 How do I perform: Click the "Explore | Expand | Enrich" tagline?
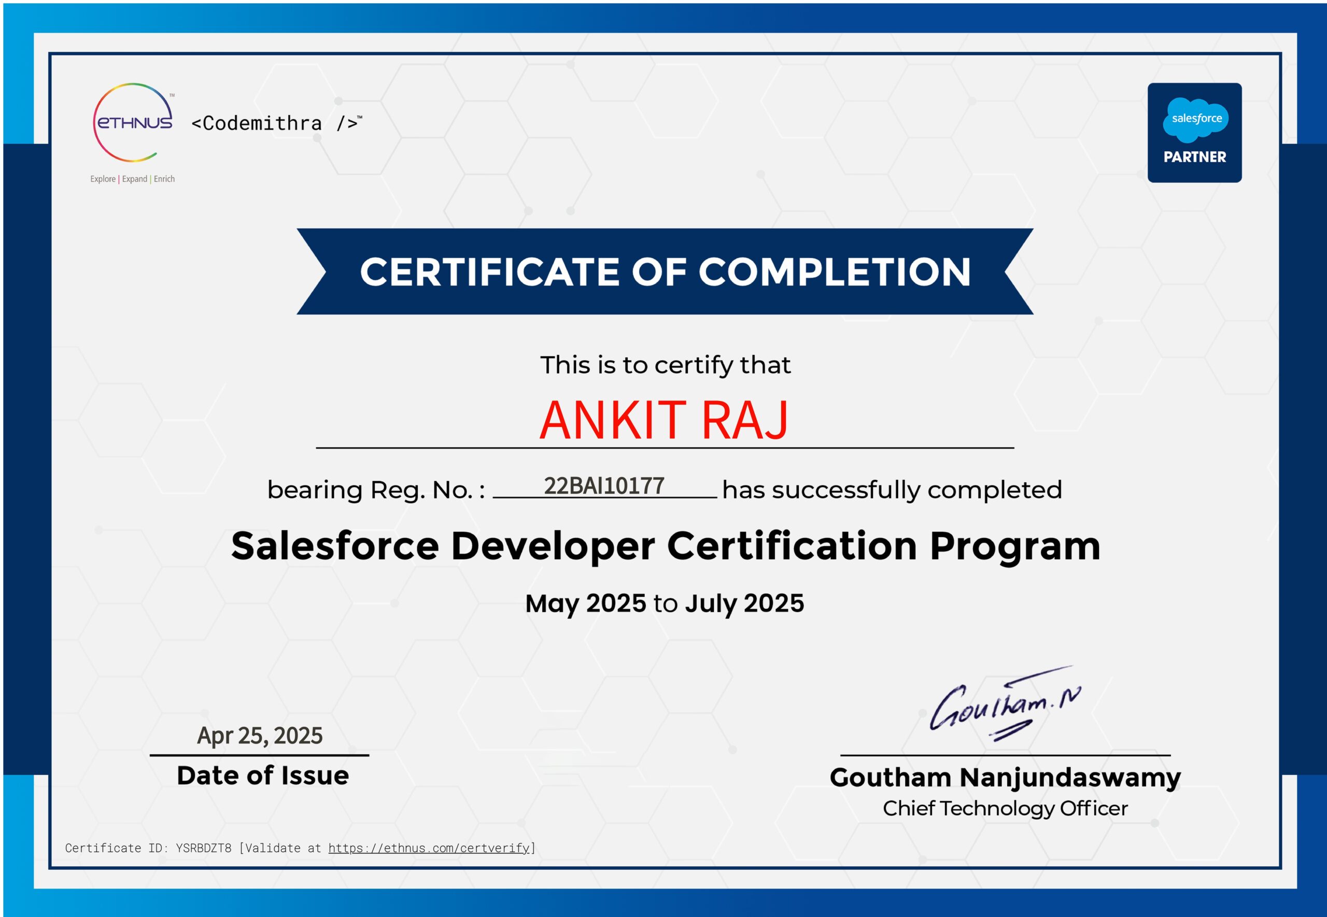click(132, 179)
